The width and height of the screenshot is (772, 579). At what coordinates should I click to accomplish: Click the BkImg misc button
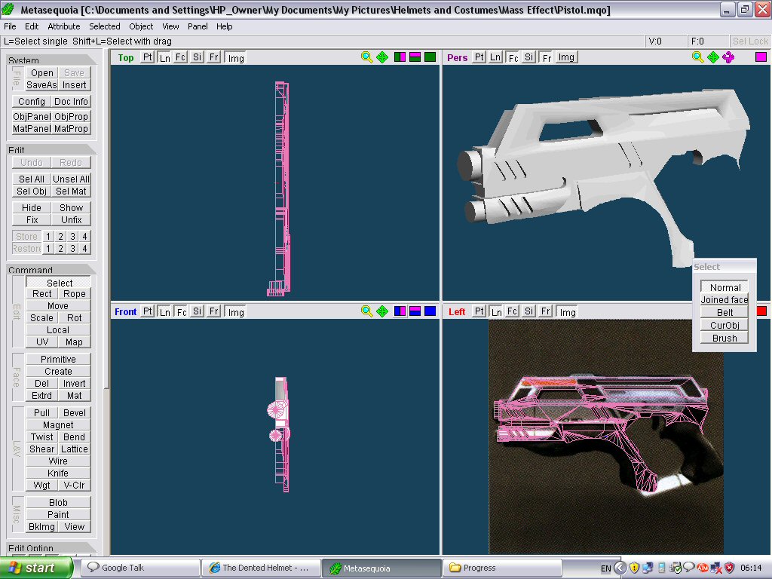tap(42, 526)
